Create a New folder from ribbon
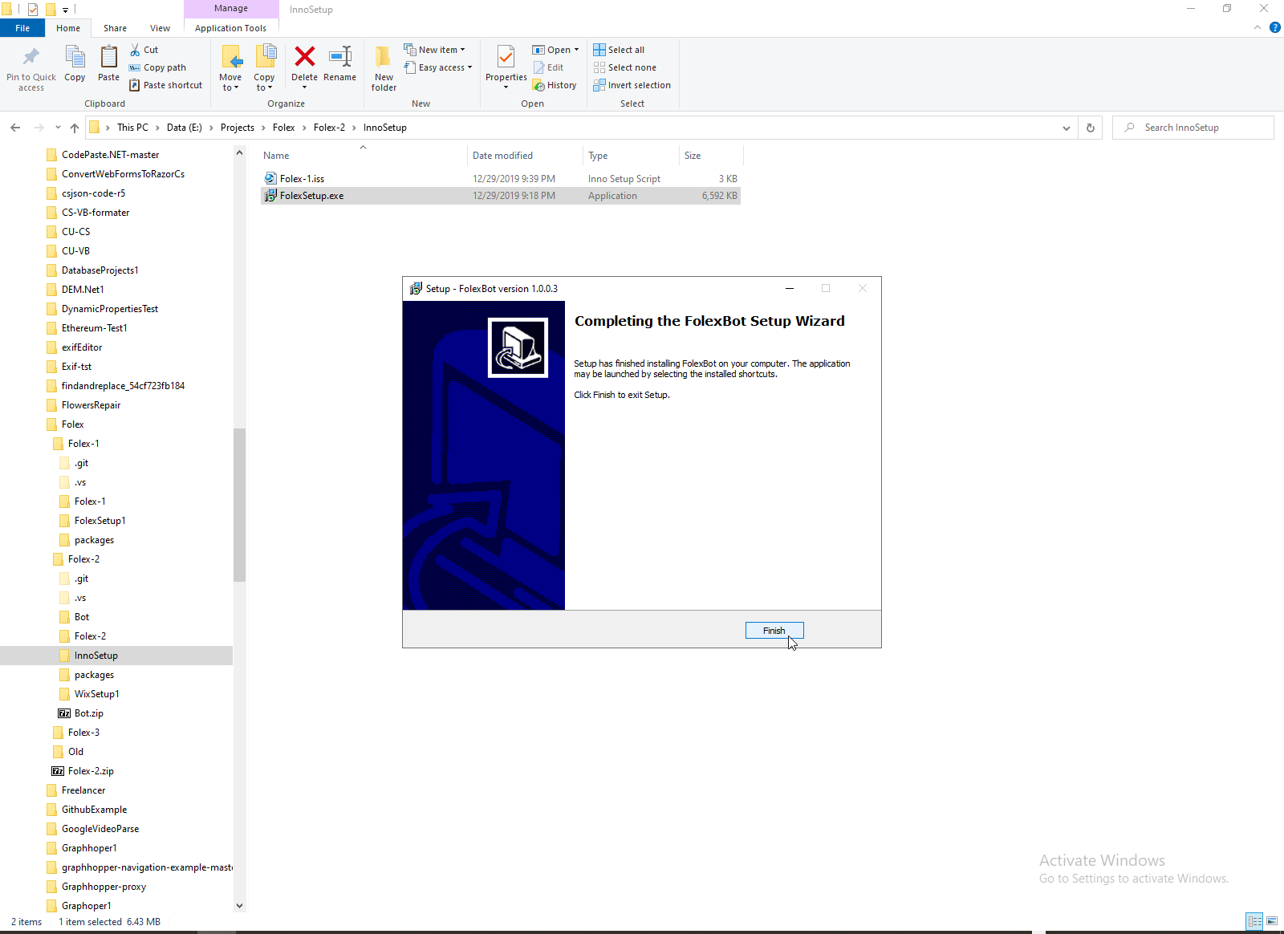Image resolution: width=1284 pixels, height=934 pixels. 384,67
